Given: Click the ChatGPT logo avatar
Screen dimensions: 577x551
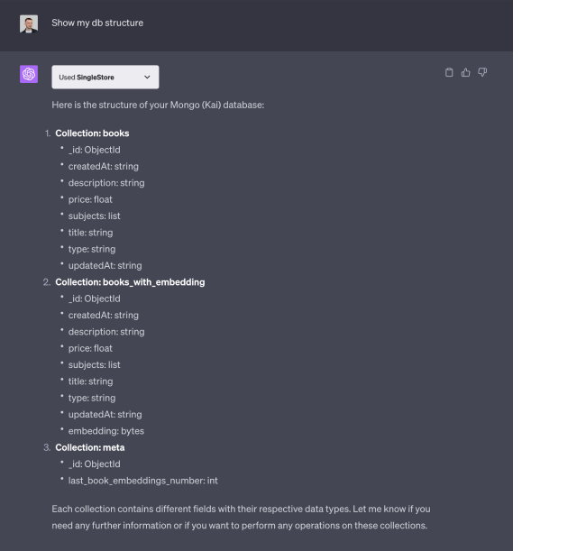Looking at the screenshot, I should pyautogui.click(x=29, y=74).
